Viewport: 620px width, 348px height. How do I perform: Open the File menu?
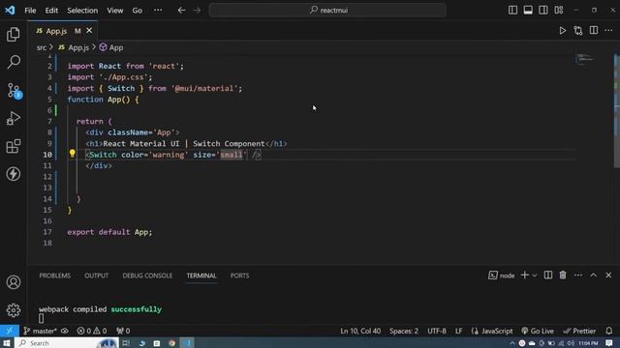[x=30, y=11]
